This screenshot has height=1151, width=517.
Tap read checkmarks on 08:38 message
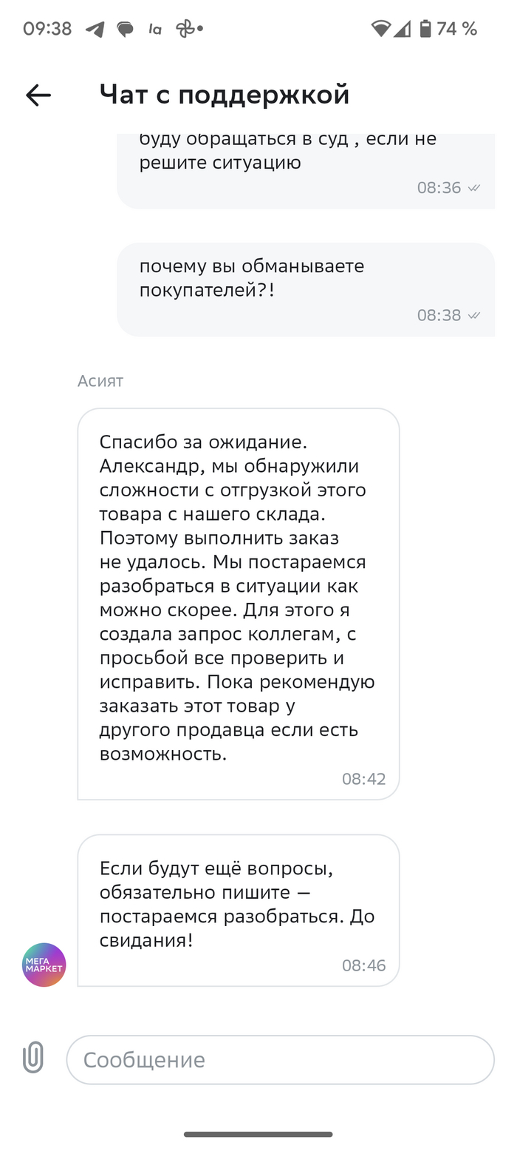tap(474, 316)
